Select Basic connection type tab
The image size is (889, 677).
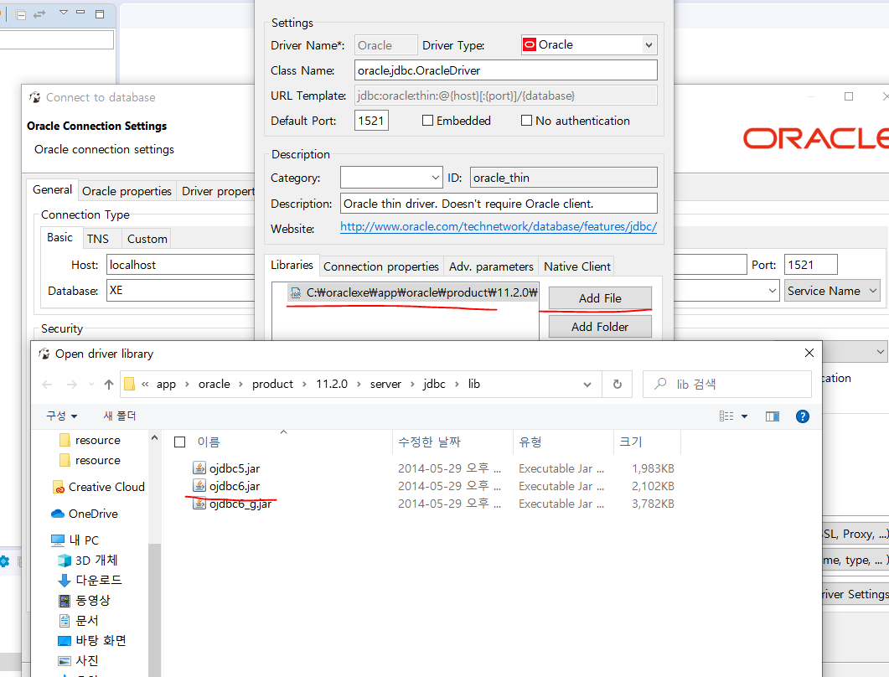tap(59, 237)
